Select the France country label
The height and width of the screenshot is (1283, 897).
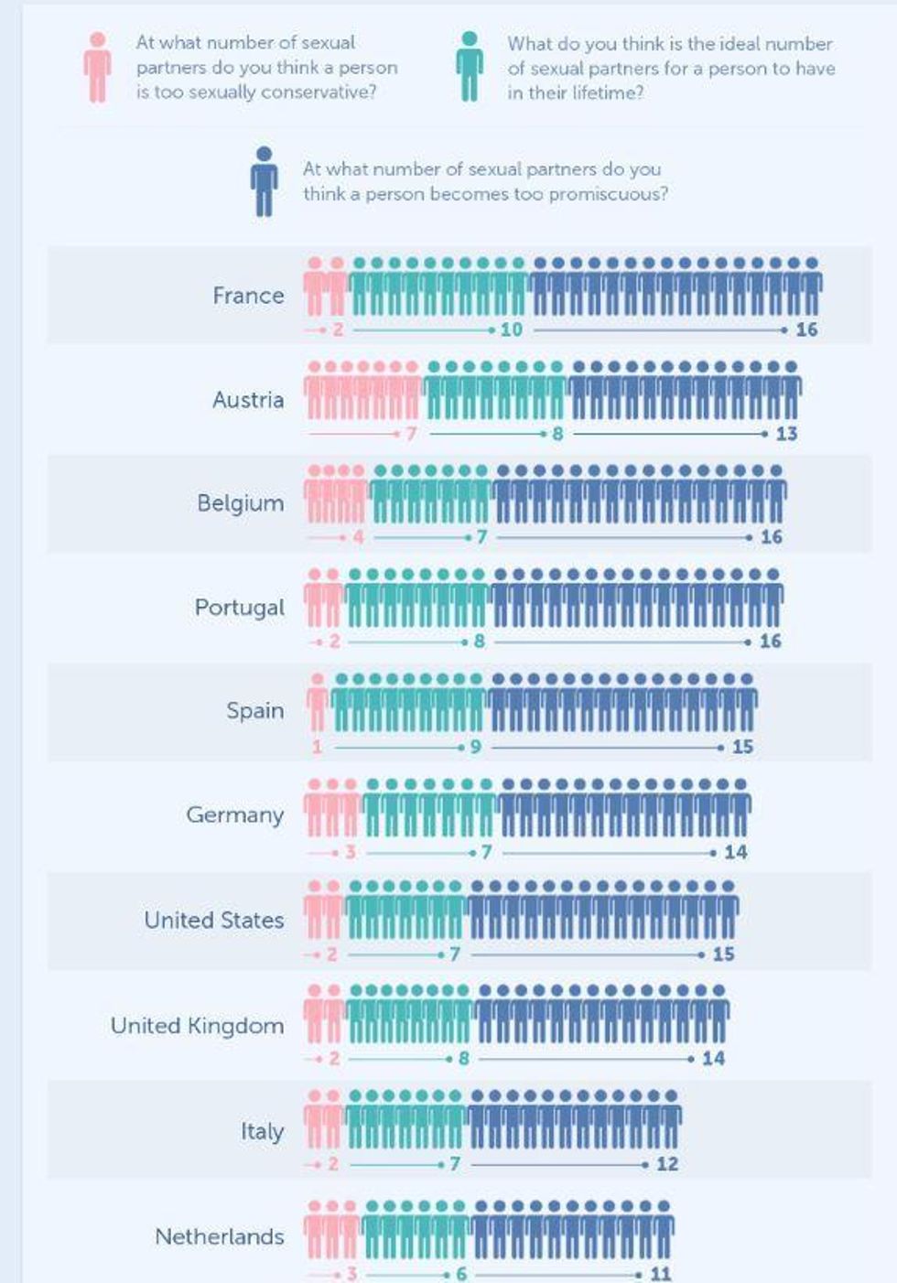click(248, 296)
